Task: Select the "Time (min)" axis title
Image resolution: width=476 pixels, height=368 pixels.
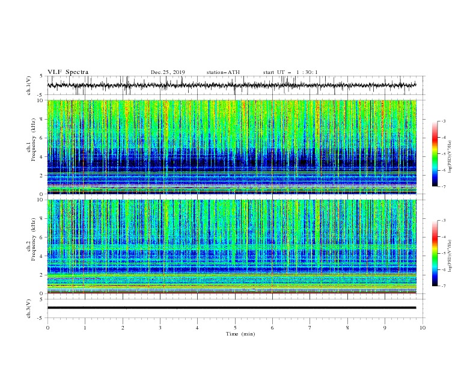Action: point(240,334)
